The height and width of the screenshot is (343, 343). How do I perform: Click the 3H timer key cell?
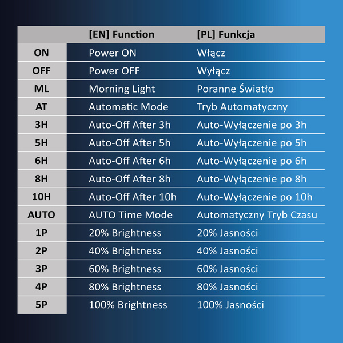tap(42, 125)
